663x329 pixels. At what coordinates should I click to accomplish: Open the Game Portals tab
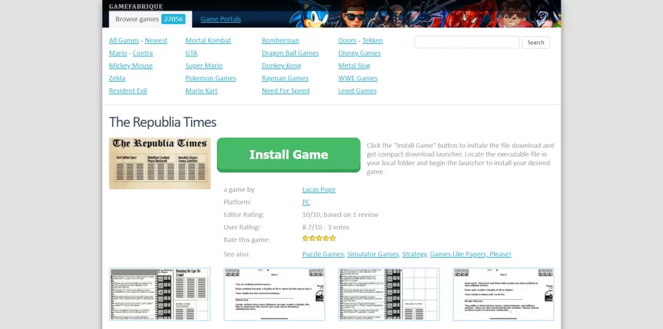[x=221, y=19]
